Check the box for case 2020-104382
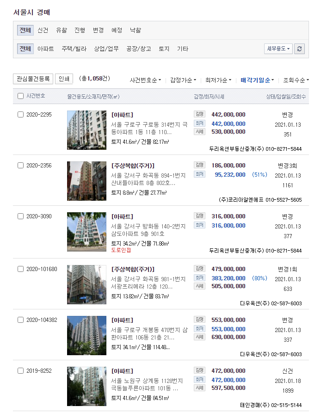Viewport: 321px width, 413px height. click(20, 320)
